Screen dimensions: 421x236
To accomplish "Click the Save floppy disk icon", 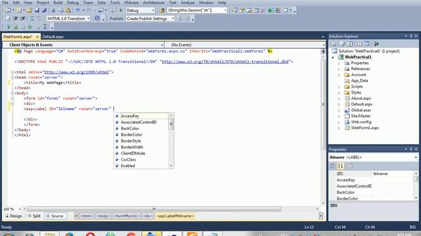I will click(x=37, y=10).
